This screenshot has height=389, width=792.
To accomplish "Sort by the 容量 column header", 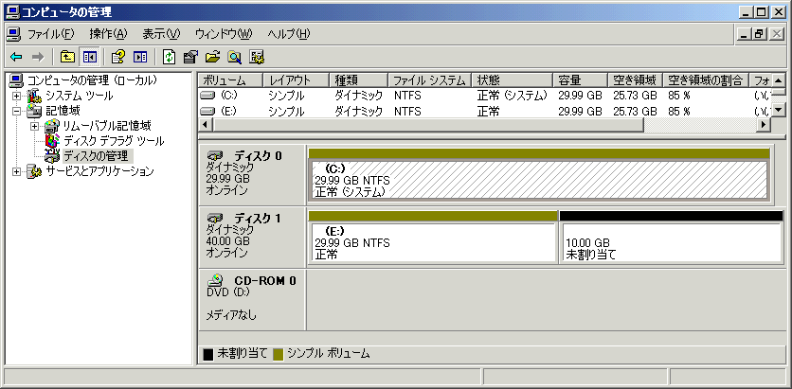I will [580, 80].
